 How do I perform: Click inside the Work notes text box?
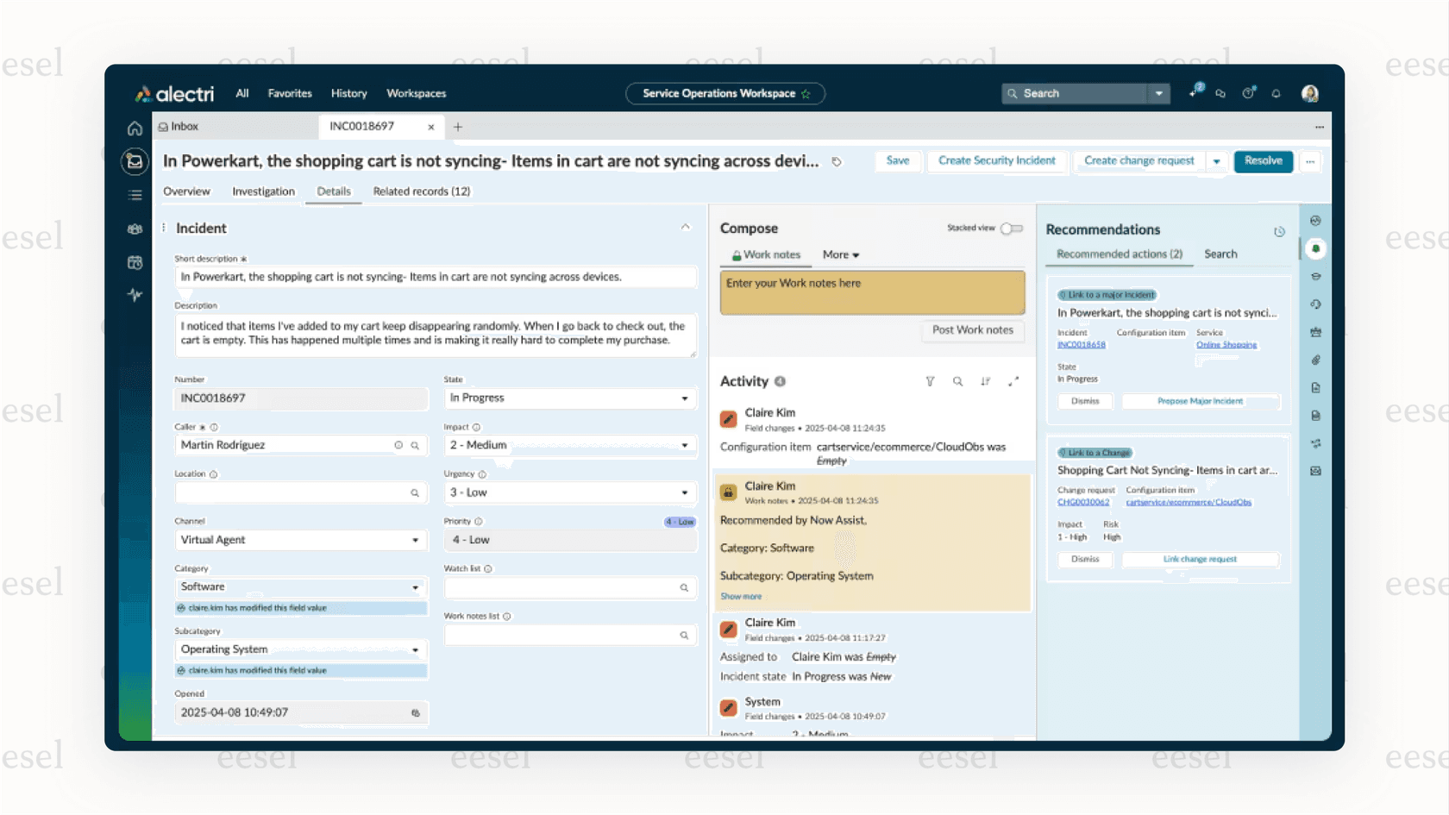tap(872, 292)
